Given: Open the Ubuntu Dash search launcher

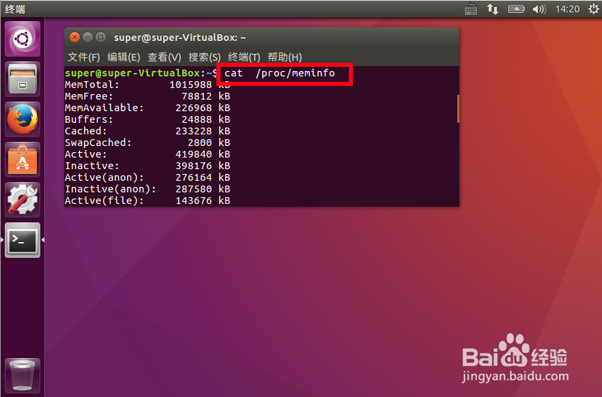Looking at the screenshot, I should [x=23, y=39].
